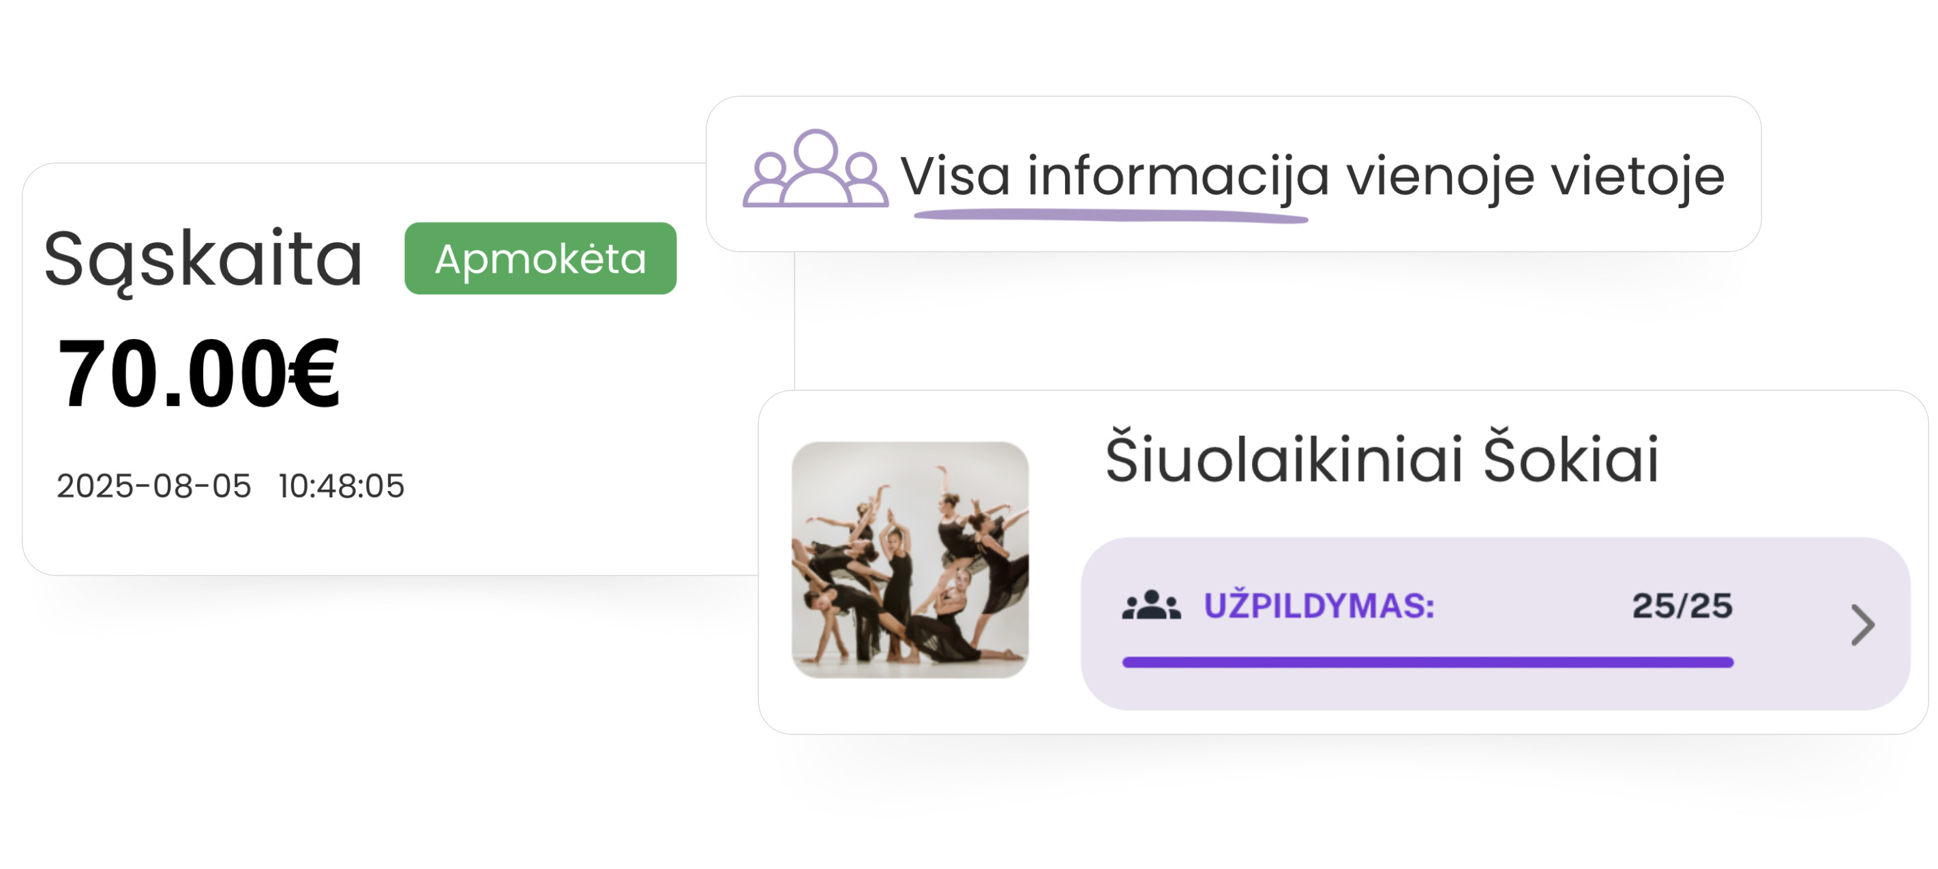Image resolution: width=1938 pixels, height=869 pixels.
Task: Open invoice details by clicking Sąskaita heading
Action: point(204,259)
